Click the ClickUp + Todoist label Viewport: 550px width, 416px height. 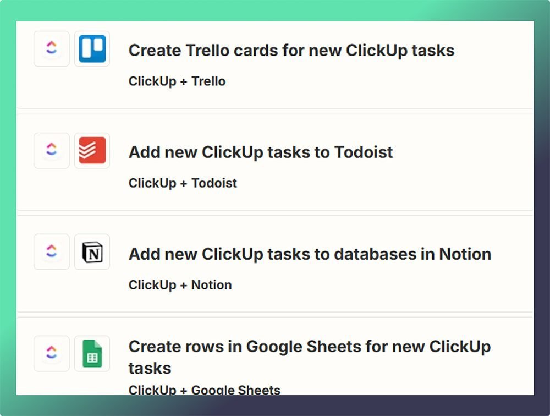183,183
